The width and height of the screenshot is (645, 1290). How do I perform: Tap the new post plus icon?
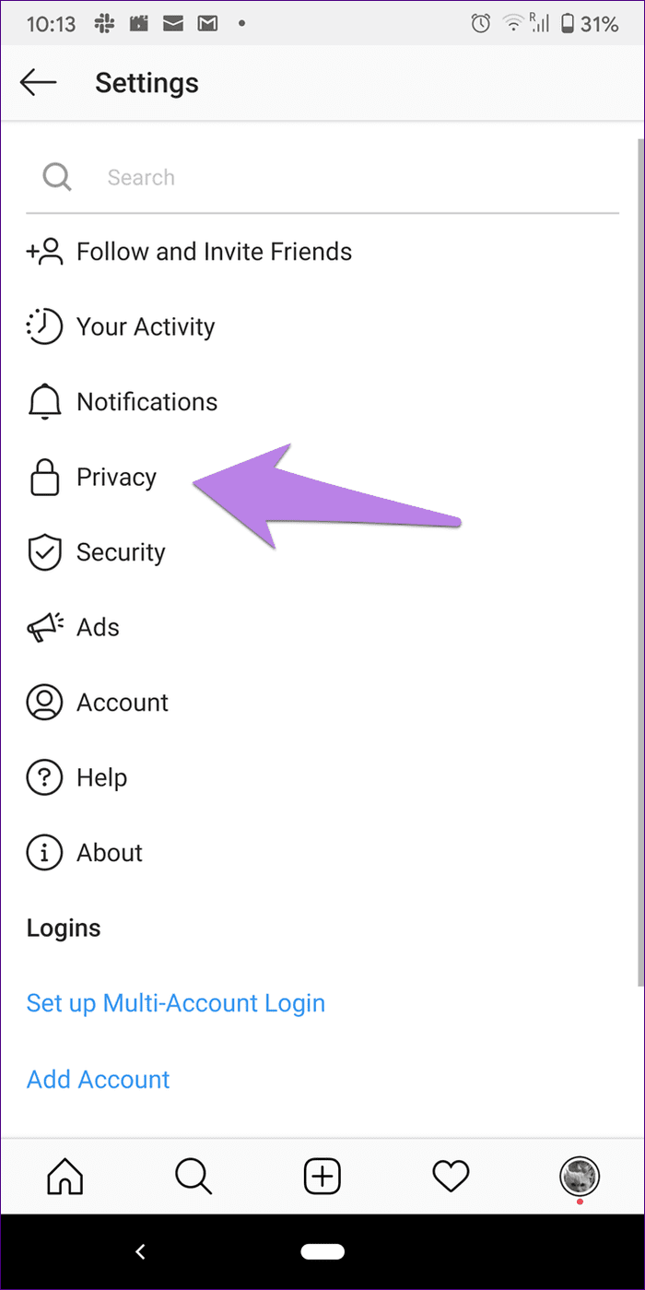point(322,1176)
